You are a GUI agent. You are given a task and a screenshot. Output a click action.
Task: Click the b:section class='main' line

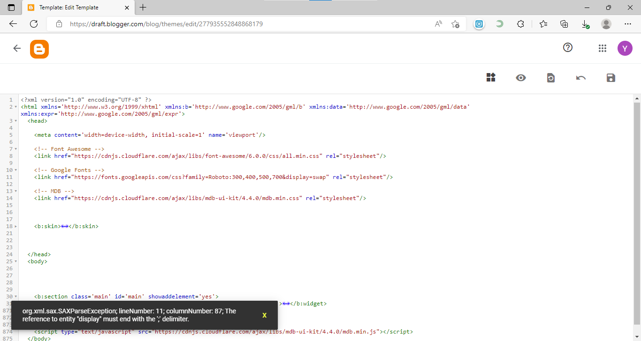pyautogui.click(x=126, y=297)
